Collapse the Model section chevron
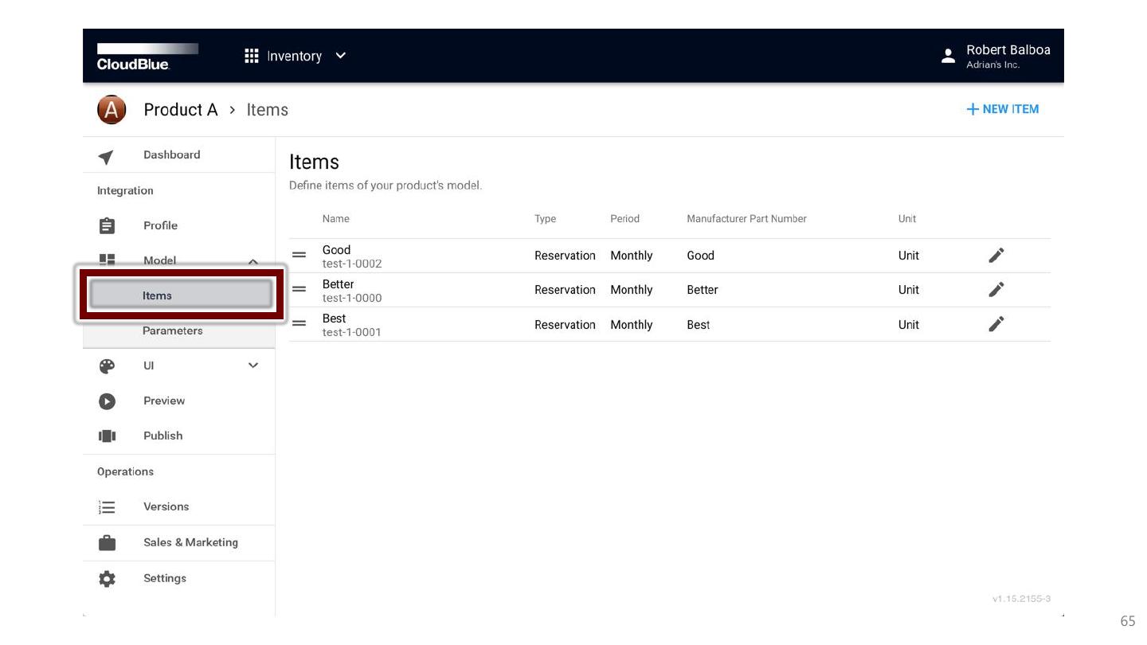 pyautogui.click(x=253, y=261)
